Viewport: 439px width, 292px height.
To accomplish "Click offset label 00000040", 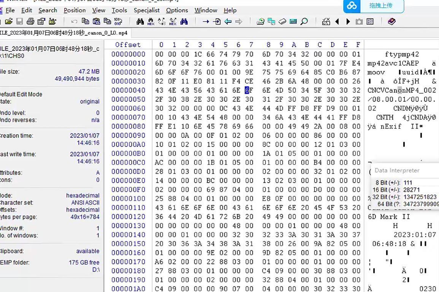I will pos(128,90).
